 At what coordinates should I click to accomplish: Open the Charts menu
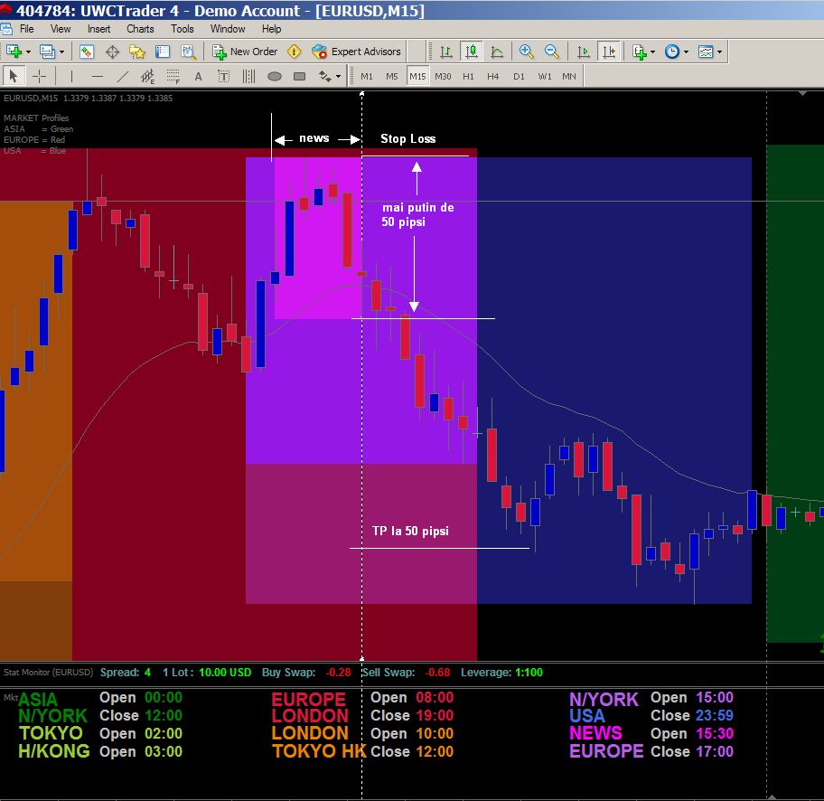[140, 29]
